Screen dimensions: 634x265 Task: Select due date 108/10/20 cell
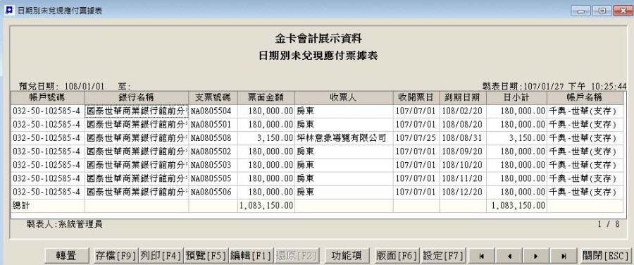[x=463, y=165]
